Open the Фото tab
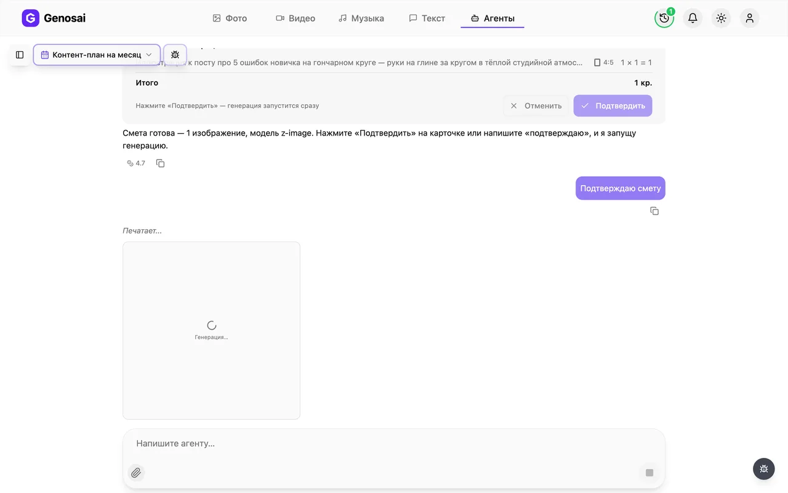The width and height of the screenshot is (788, 493). [x=230, y=18]
